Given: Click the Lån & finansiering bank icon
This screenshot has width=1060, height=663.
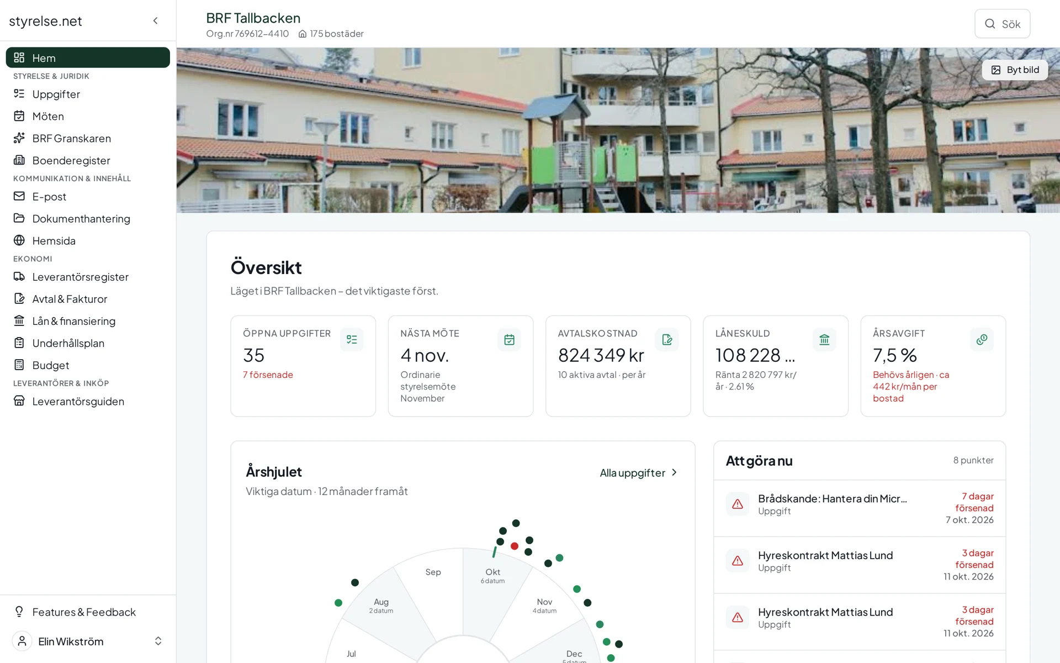Looking at the screenshot, I should click(x=19, y=320).
